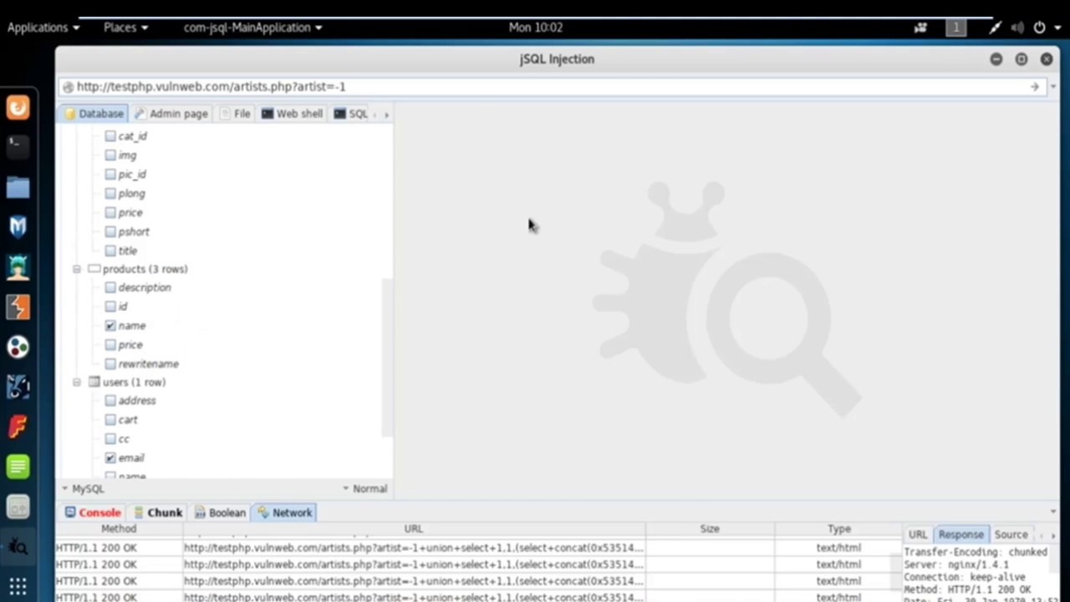This screenshot has height=602, width=1070.
Task: Open the URL tab in response pane
Action: tap(918, 534)
